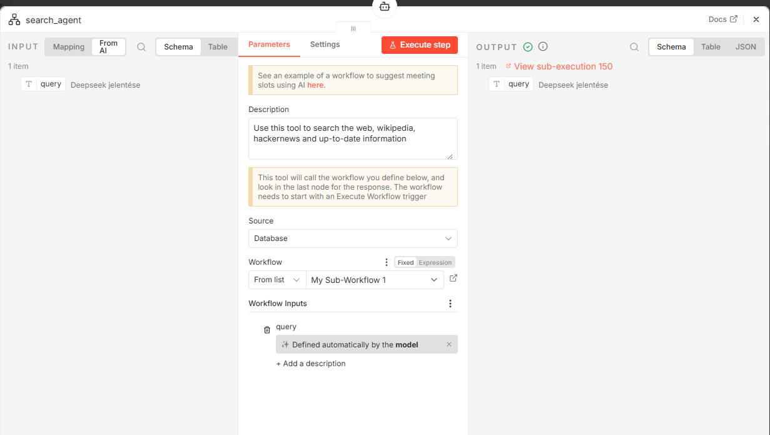This screenshot has height=435, width=770.
Task: Click the output info circle icon
Action: coord(543,46)
